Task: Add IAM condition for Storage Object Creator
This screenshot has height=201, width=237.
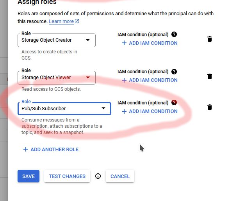Action: pyautogui.click(x=150, y=43)
